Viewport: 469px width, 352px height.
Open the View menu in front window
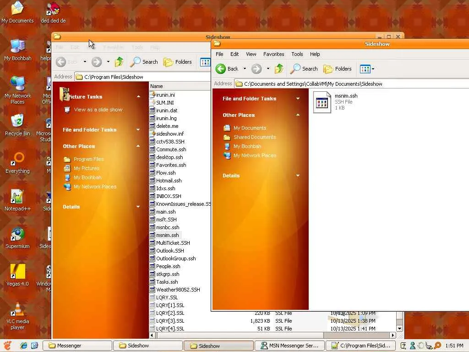(x=251, y=54)
